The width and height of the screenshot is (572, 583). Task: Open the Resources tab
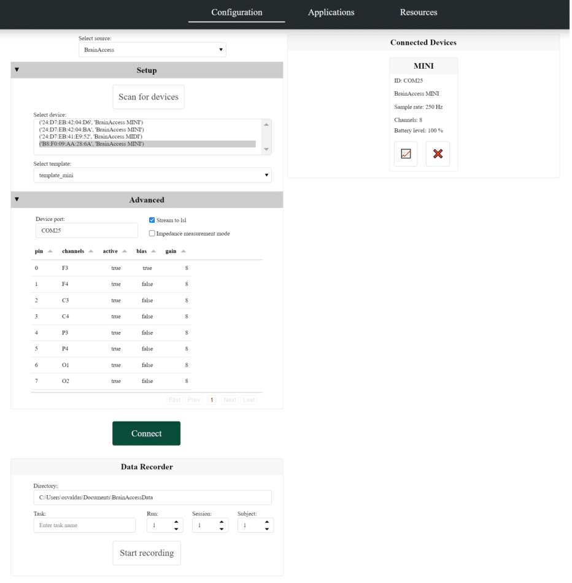[x=418, y=12]
